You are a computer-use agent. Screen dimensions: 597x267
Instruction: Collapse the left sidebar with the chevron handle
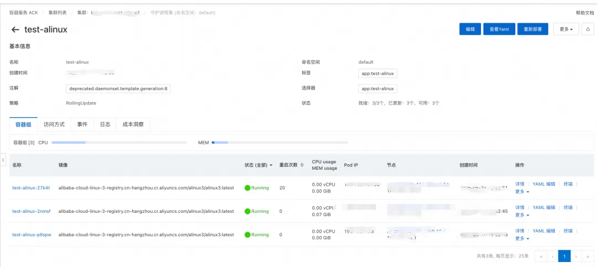3,160
